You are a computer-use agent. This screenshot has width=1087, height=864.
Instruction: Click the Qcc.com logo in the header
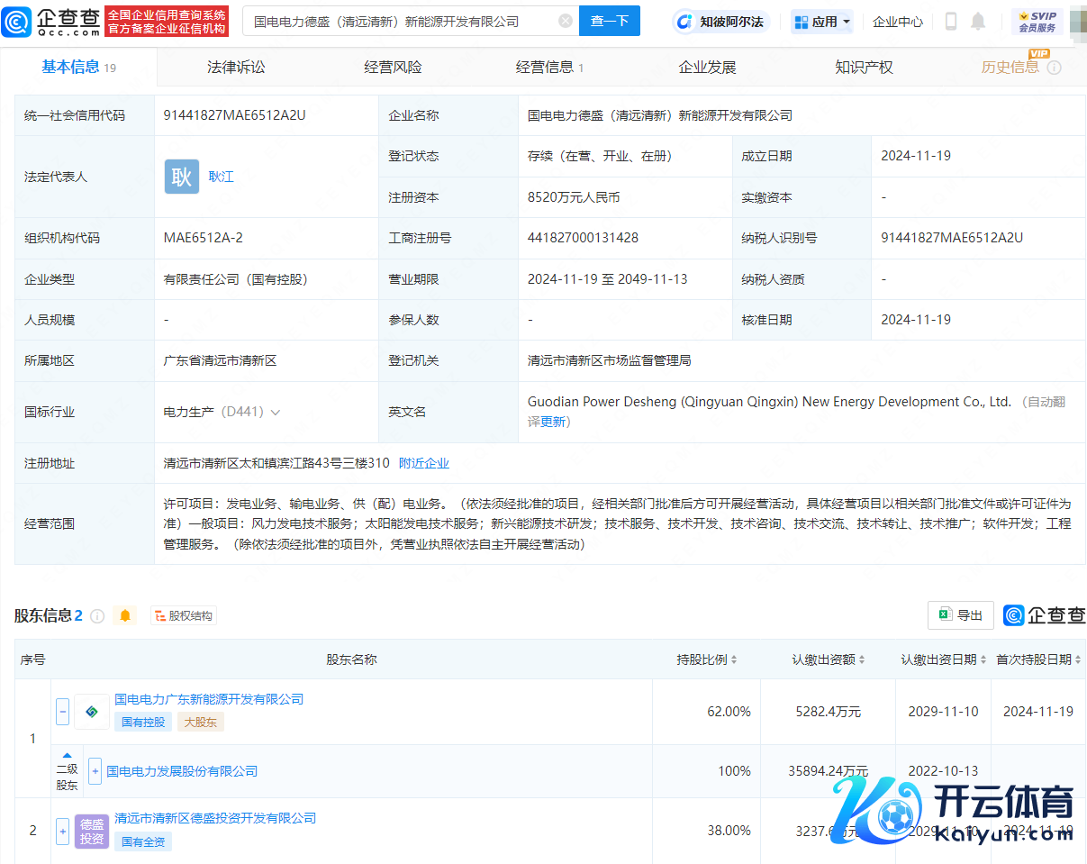(51, 21)
